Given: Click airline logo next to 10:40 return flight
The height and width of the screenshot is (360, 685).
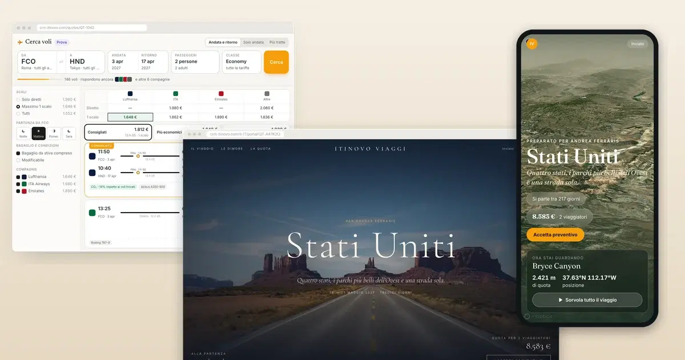Looking at the screenshot, I should point(92,172).
